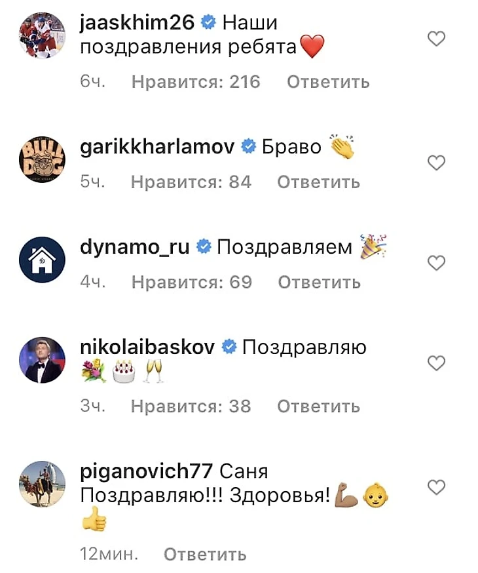This screenshot has width=478, height=573.
Task: Open nikolaibaskov profile photo
Action: pos(43,360)
